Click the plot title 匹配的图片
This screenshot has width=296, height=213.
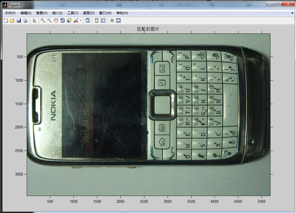148,29
